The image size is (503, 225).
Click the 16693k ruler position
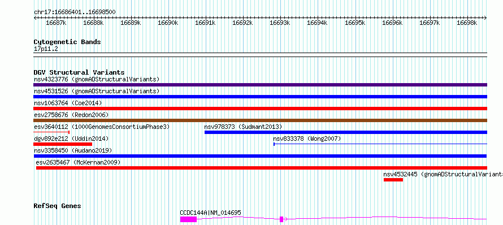[x=280, y=23]
